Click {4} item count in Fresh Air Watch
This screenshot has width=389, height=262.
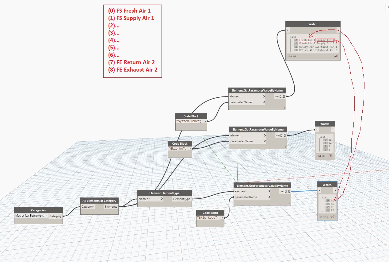[336, 56]
